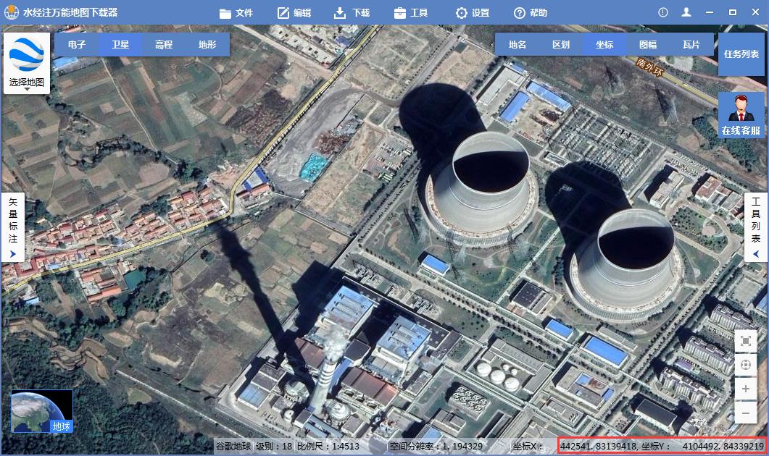Zoom in using the plus button

[746, 389]
